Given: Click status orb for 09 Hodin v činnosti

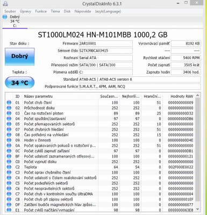Looking at the screenshot, I should 9,140.
